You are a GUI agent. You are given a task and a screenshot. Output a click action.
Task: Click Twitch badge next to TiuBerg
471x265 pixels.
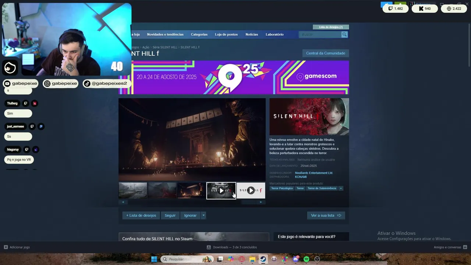tap(25, 103)
